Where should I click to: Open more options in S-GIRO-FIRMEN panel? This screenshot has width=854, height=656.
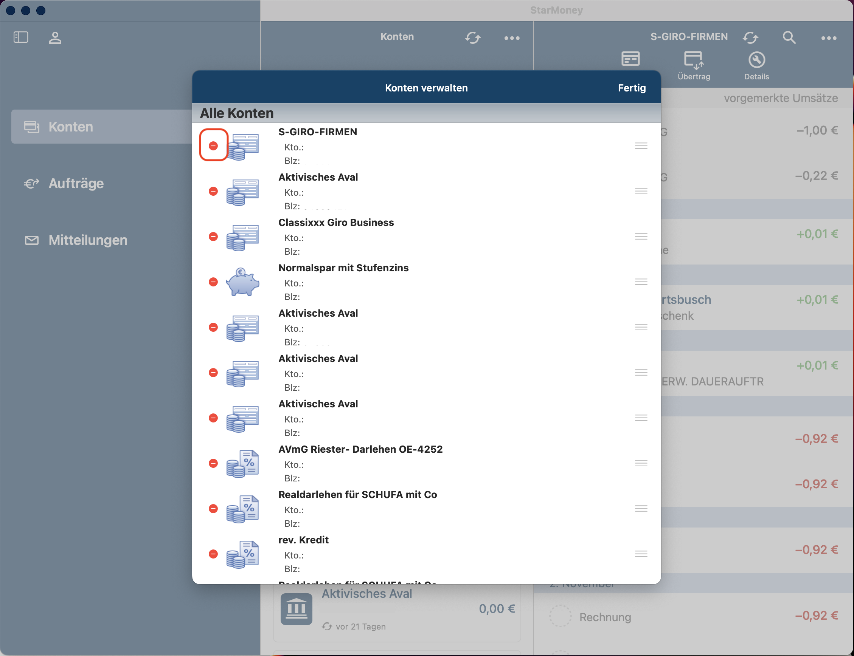829,38
